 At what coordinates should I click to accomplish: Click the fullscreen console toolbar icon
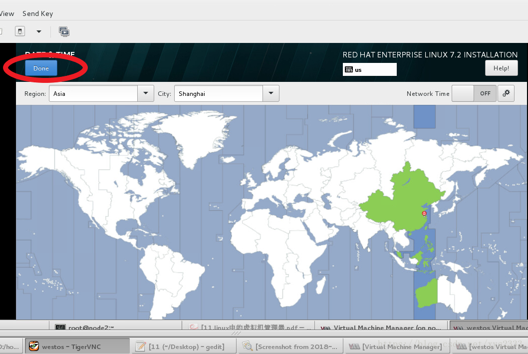pyautogui.click(x=64, y=31)
